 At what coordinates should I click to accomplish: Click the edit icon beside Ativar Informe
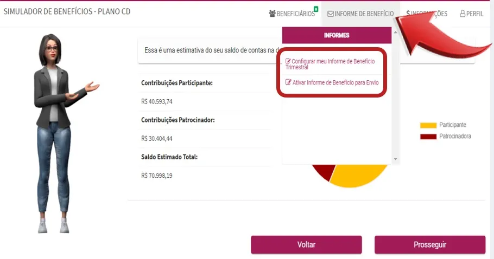pos(288,82)
